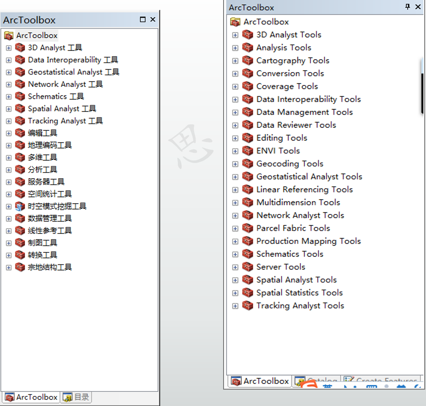Select the Cartography Tools label
The height and width of the screenshot is (406, 426).
(293, 60)
